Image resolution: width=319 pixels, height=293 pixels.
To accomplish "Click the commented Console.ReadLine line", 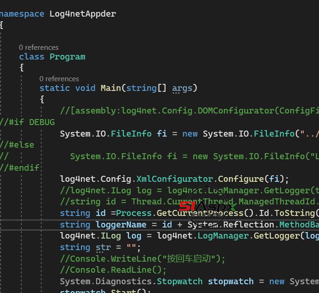I will click(x=113, y=270).
